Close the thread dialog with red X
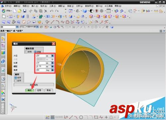This screenshot has width=166, height=120. click(53, 44)
